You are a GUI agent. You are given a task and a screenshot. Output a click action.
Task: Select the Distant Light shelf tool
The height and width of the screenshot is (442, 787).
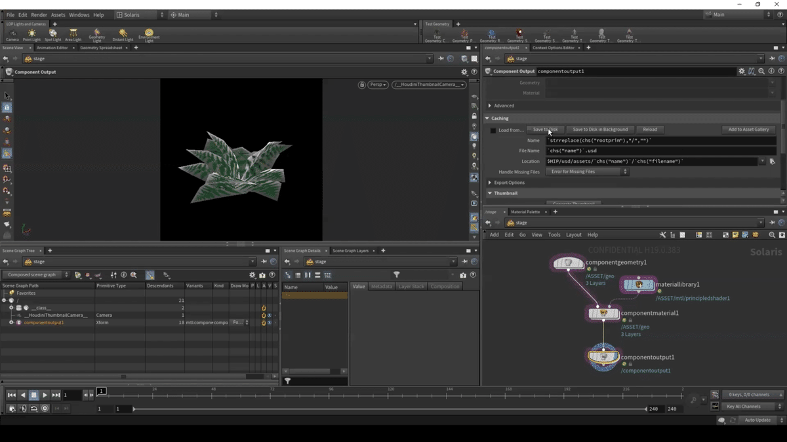123,34
